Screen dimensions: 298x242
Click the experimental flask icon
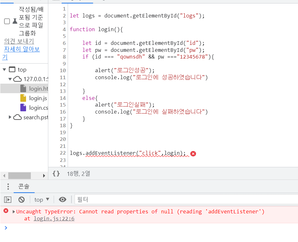15,21
